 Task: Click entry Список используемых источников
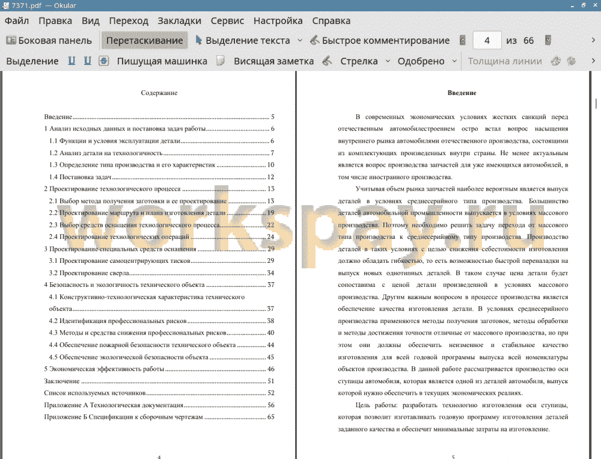coord(159,393)
